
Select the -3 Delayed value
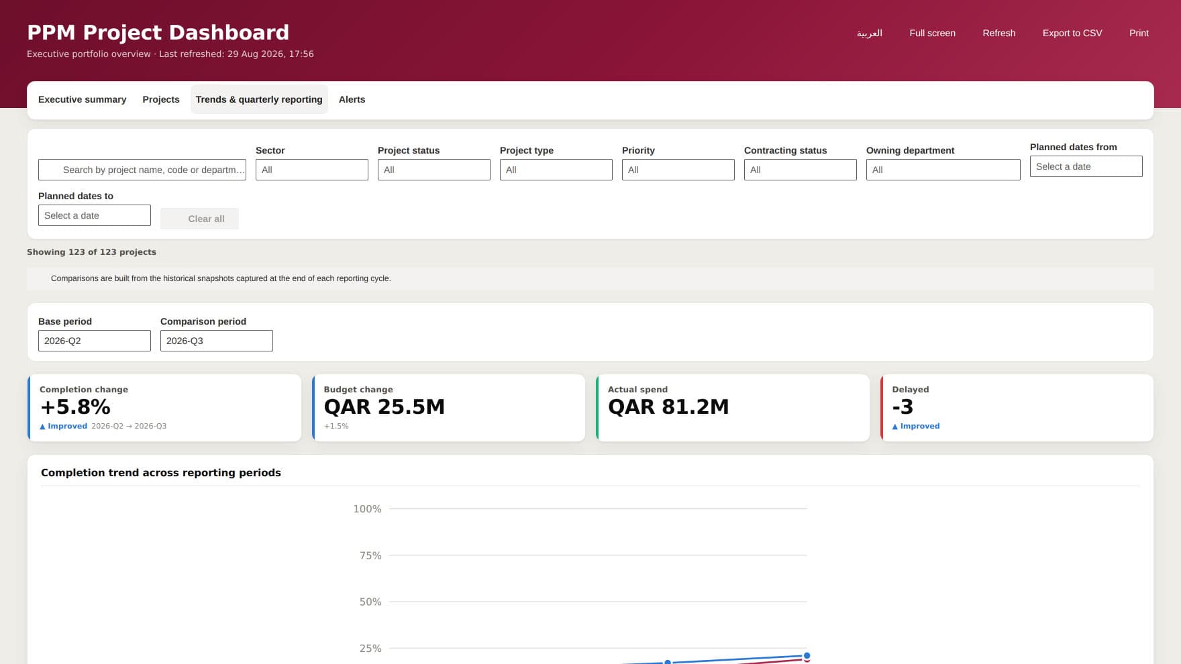point(903,407)
